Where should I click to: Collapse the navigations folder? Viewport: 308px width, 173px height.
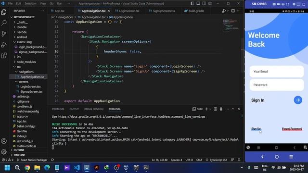coord(26,72)
